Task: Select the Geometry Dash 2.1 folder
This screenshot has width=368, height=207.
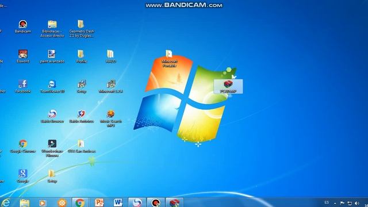Action: coord(82,29)
